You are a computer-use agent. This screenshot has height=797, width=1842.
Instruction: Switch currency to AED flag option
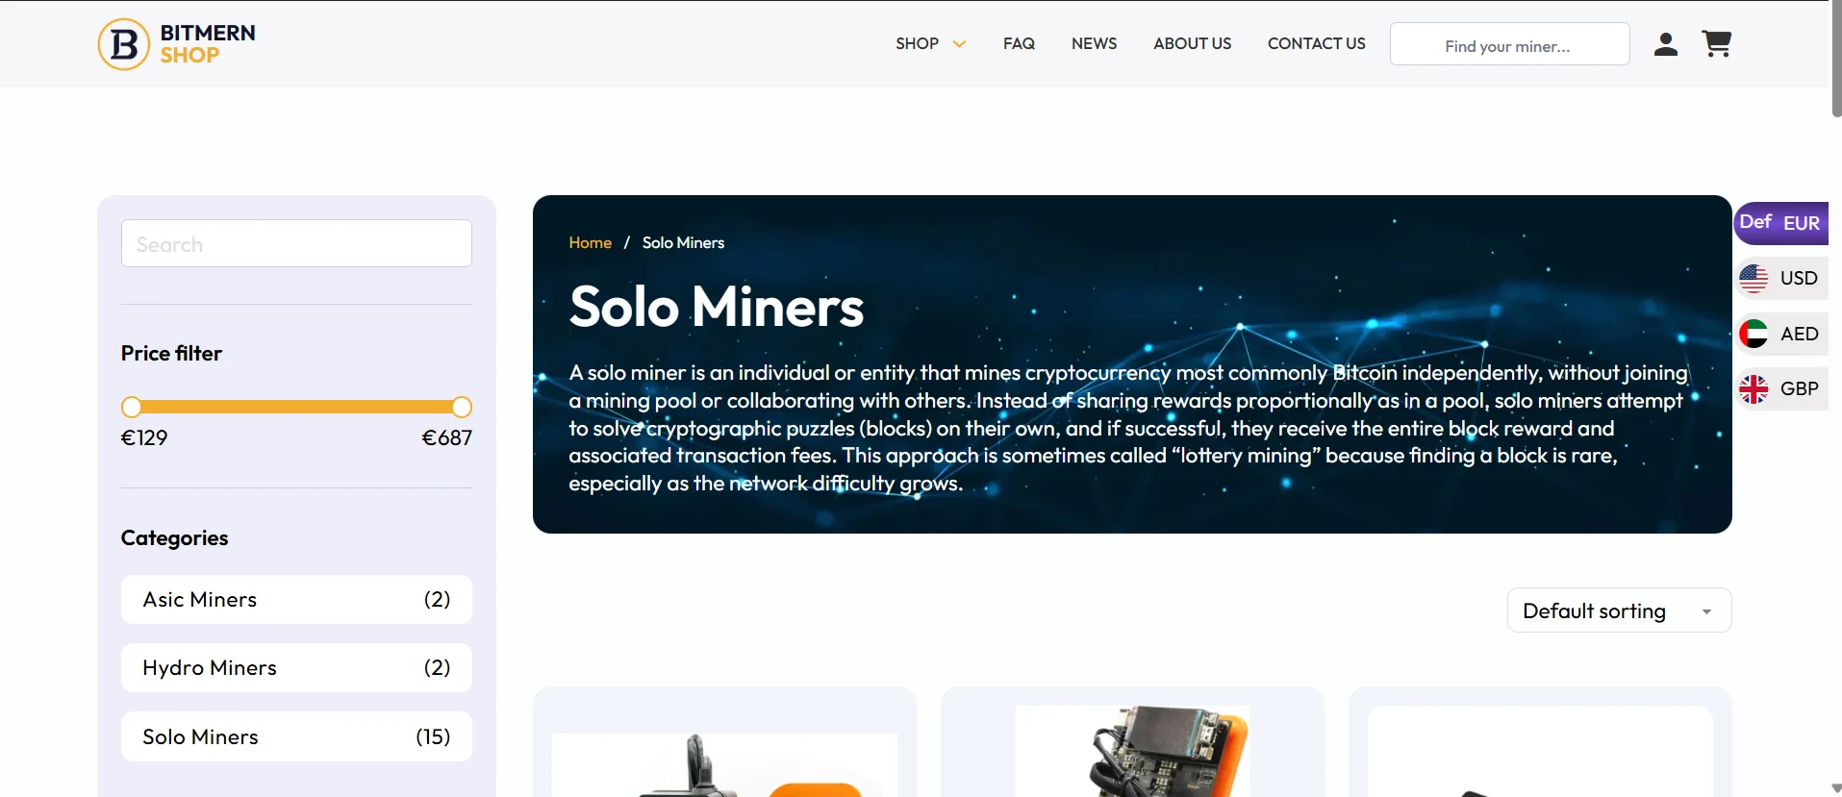(x=1781, y=334)
